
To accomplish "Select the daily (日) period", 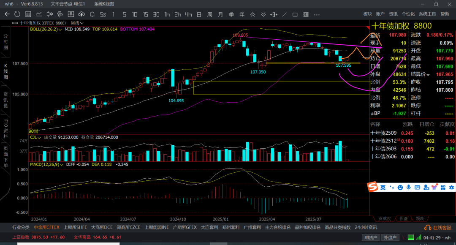I will (199, 14).
